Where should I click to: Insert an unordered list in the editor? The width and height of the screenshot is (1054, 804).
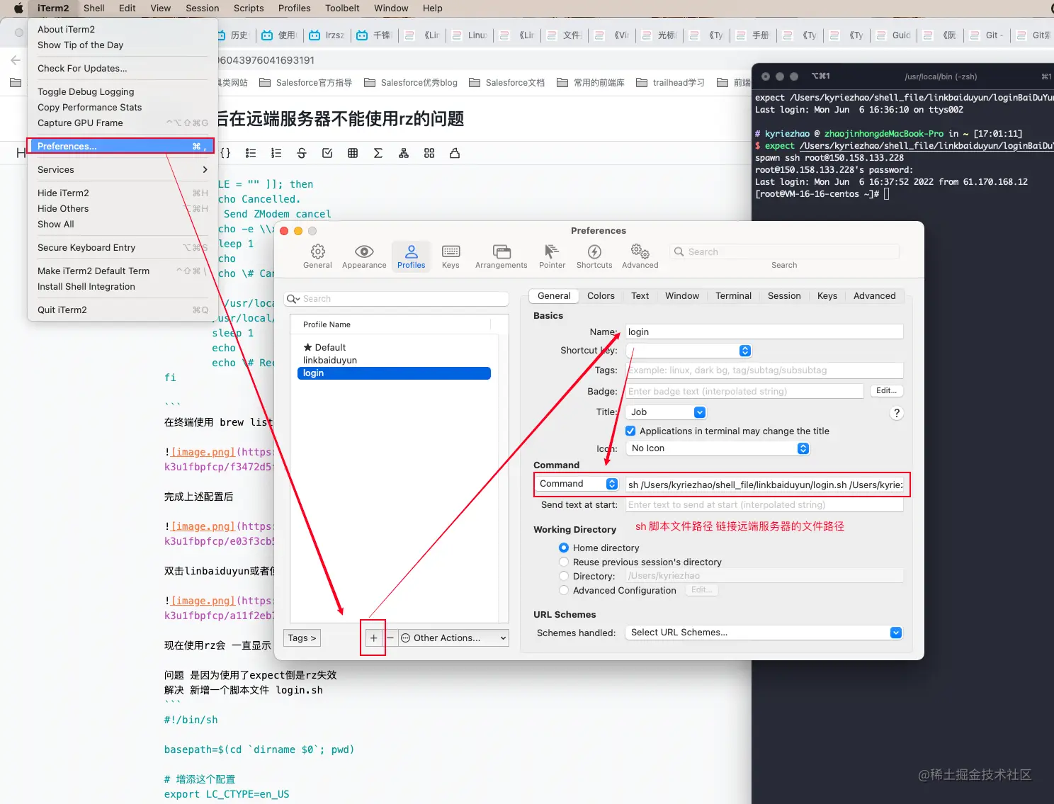[251, 153]
